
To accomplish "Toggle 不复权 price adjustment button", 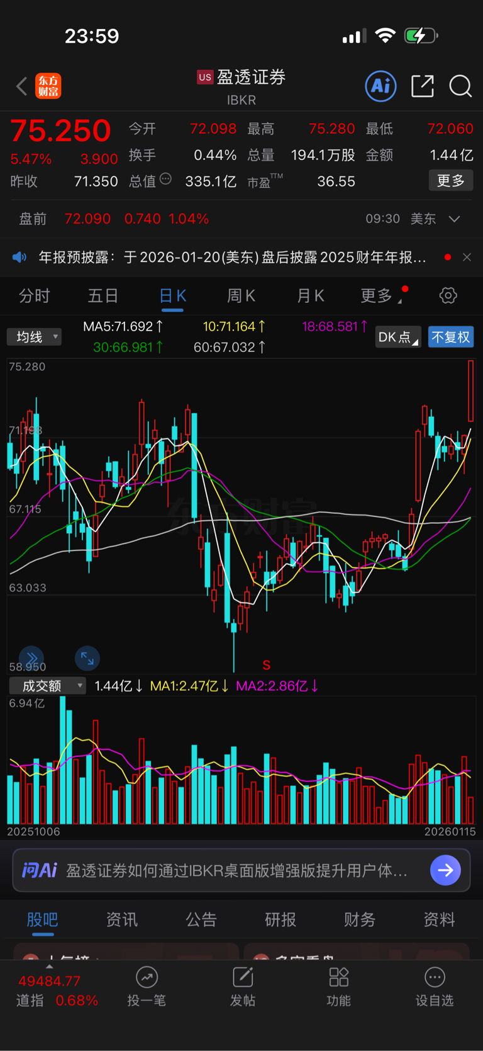I will 450,337.
